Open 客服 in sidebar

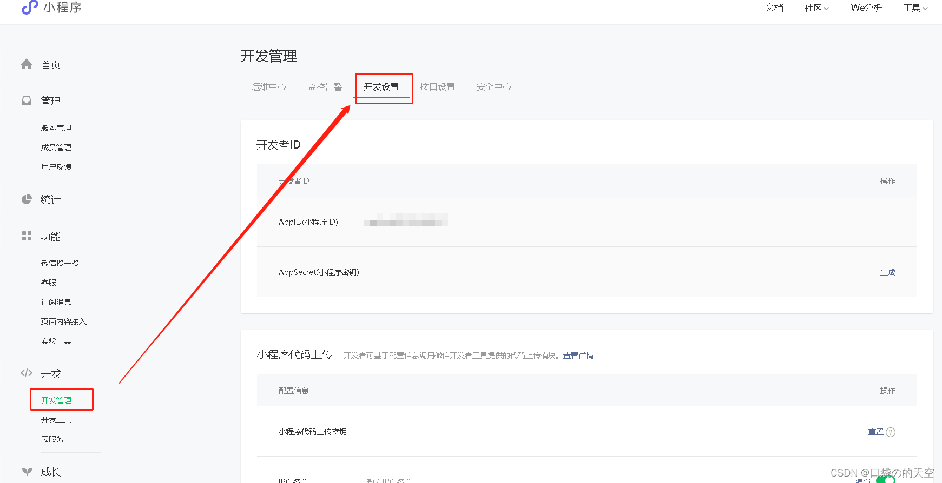[49, 283]
